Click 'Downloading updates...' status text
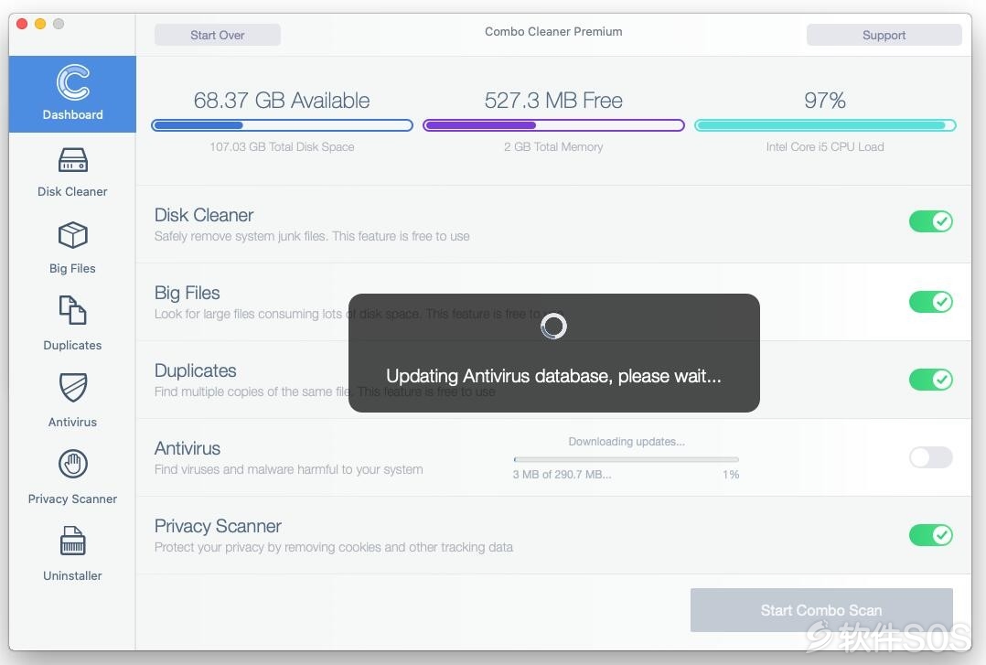Screen dimensions: 986x665 627,442
